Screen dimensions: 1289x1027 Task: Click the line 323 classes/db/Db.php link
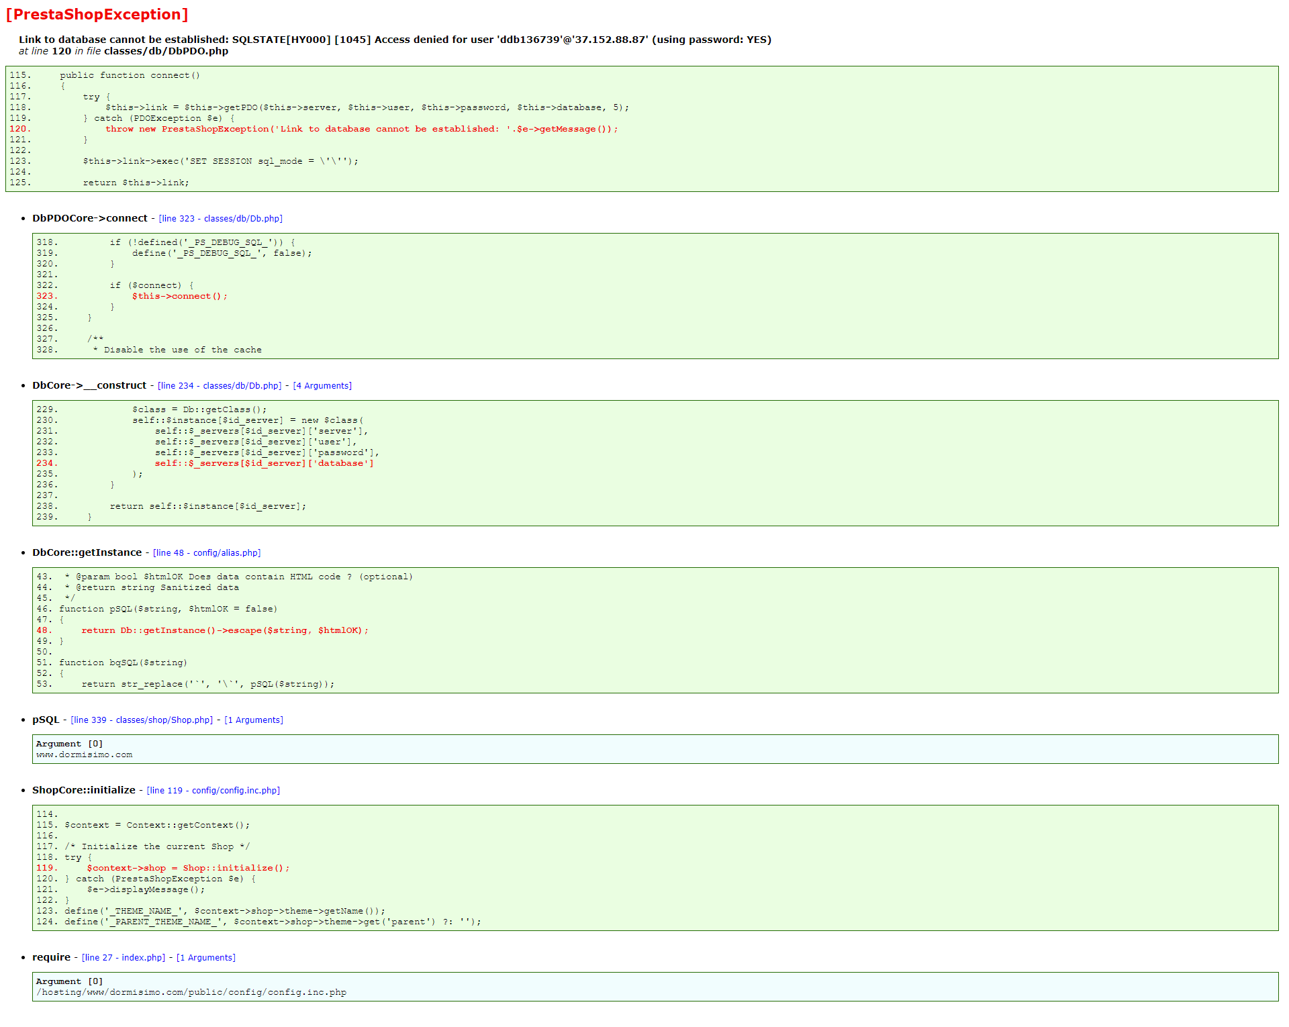pos(220,219)
